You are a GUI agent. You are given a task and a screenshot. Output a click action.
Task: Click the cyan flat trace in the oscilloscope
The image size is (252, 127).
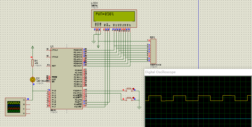click(198, 119)
